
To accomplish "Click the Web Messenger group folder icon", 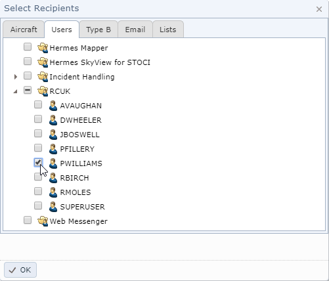I will pyautogui.click(x=43, y=221).
